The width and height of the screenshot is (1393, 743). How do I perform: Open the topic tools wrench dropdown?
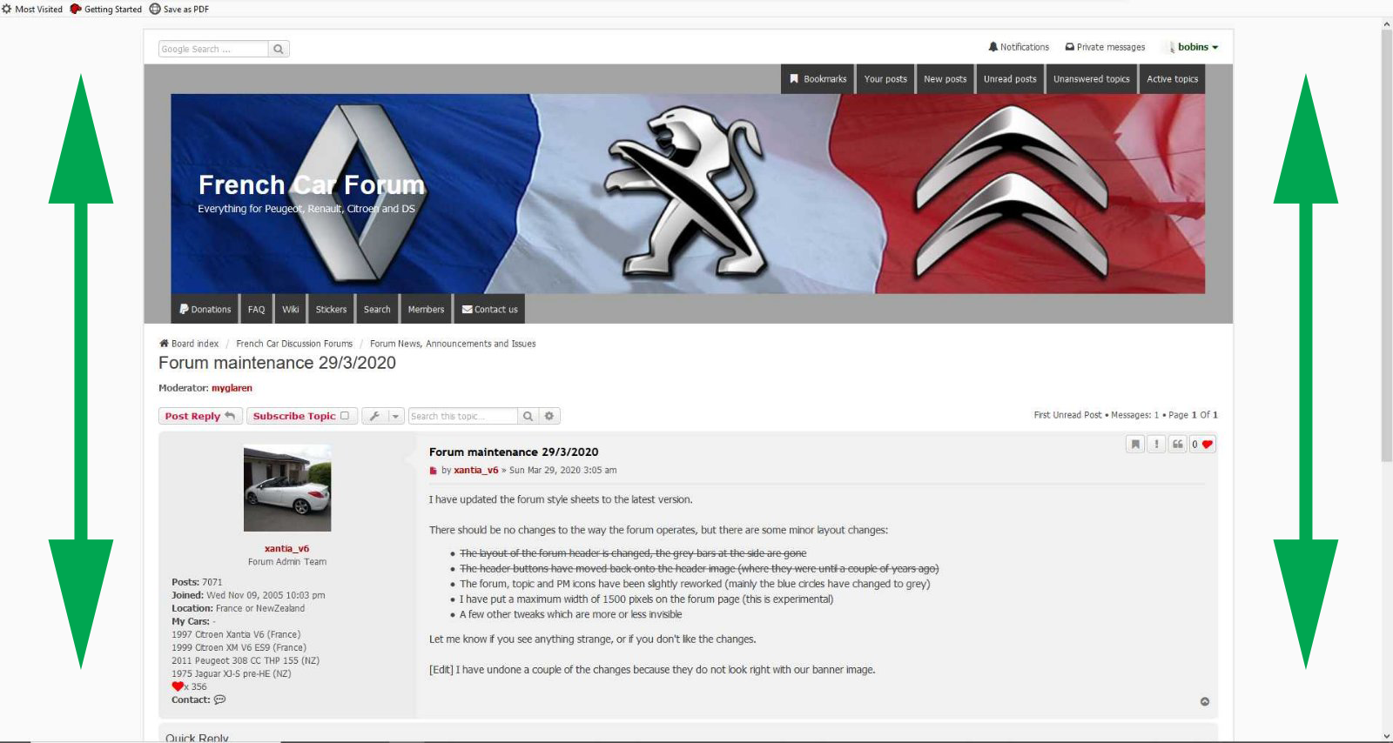pos(383,416)
